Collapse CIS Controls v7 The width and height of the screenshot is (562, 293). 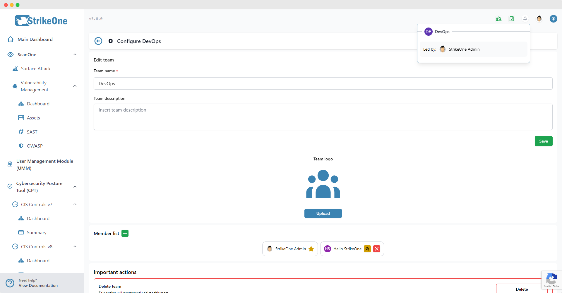click(75, 204)
